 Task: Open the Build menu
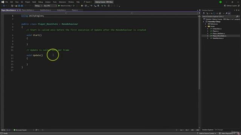pyautogui.click(x=34, y=2)
